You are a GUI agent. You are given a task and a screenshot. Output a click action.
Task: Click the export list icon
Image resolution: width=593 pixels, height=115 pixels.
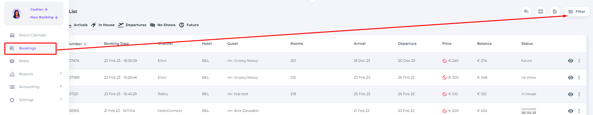tap(555, 11)
